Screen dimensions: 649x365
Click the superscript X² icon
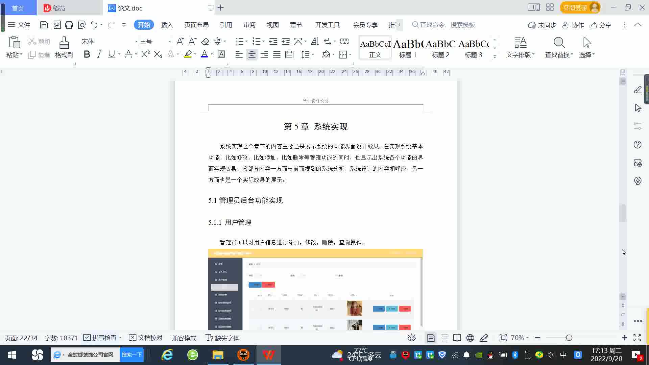(x=145, y=54)
